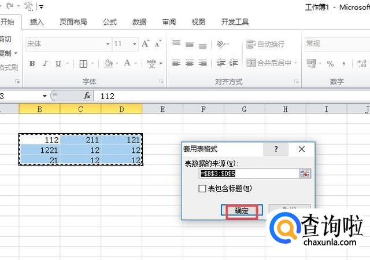
Task: Click the data source range field
Action: (249, 174)
